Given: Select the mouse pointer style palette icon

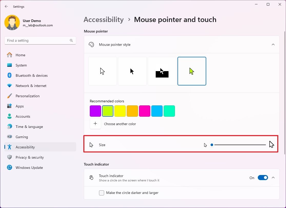Looking at the screenshot, I should 91,44.
